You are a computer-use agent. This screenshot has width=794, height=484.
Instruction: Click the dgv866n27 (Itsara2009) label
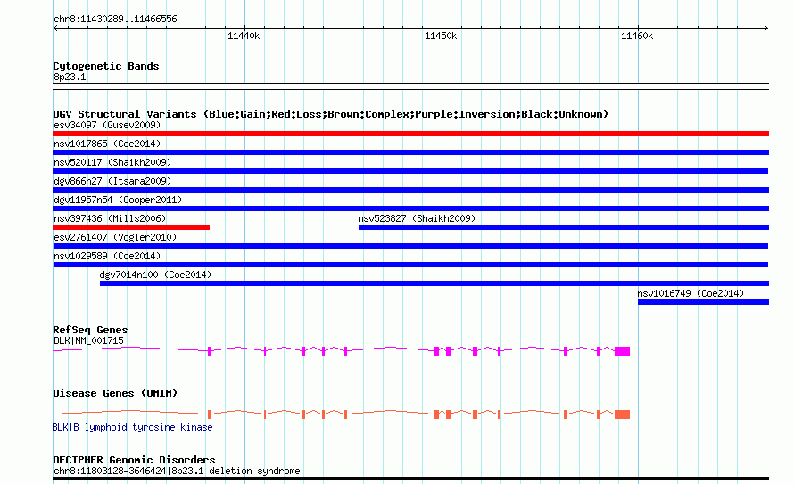click(x=112, y=181)
